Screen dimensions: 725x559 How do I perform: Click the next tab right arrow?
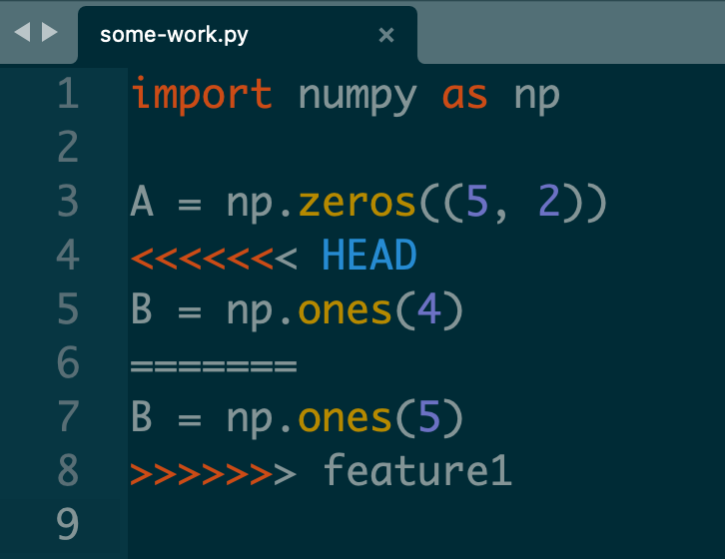click(50, 32)
